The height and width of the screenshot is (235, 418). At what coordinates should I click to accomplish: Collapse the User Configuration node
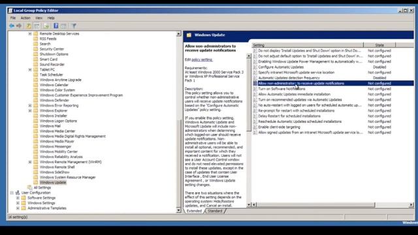pos(12,193)
